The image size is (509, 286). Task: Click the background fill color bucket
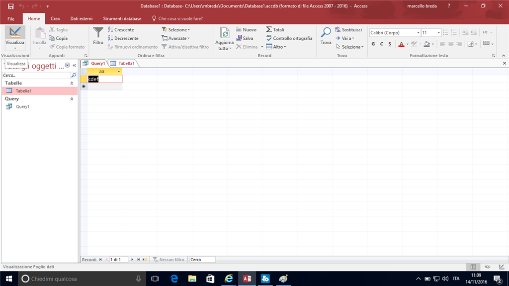click(x=427, y=44)
